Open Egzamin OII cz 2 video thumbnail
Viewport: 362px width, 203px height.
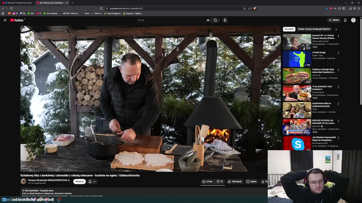[297, 42]
